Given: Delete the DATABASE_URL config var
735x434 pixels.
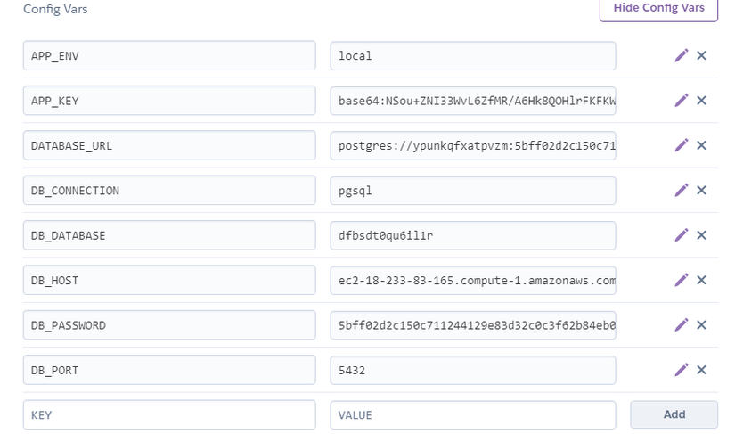Looking at the screenshot, I should coord(701,145).
